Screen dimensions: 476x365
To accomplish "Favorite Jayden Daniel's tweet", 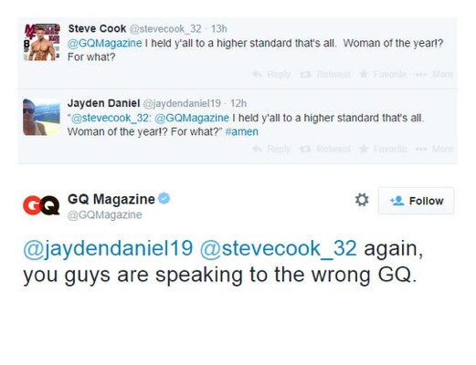I will 383,149.
